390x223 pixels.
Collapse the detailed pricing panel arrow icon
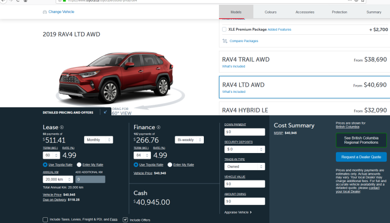click(105, 112)
